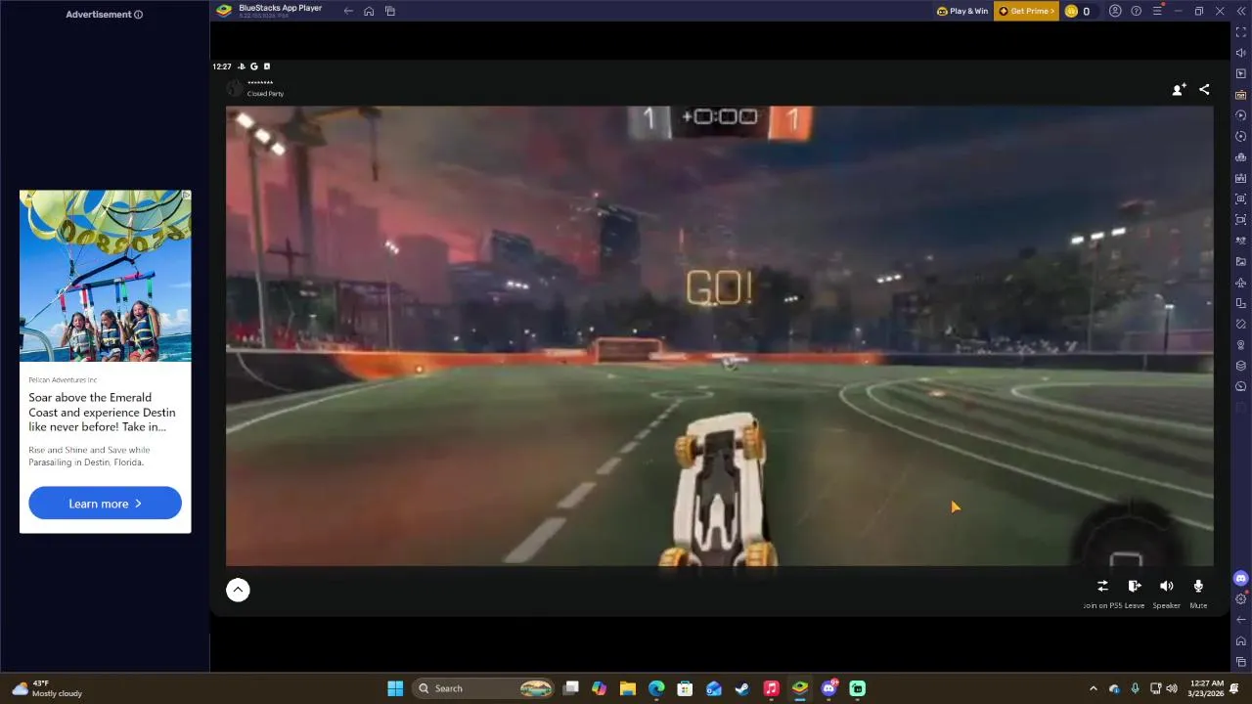Viewport: 1252px width, 704px height.
Task: Collapse the BlueStacks side toolbar
Action: (x=1240, y=11)
